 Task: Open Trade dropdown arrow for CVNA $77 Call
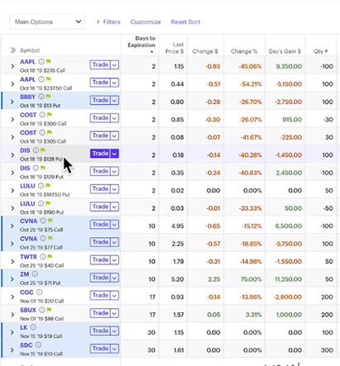tap(115, 242)
